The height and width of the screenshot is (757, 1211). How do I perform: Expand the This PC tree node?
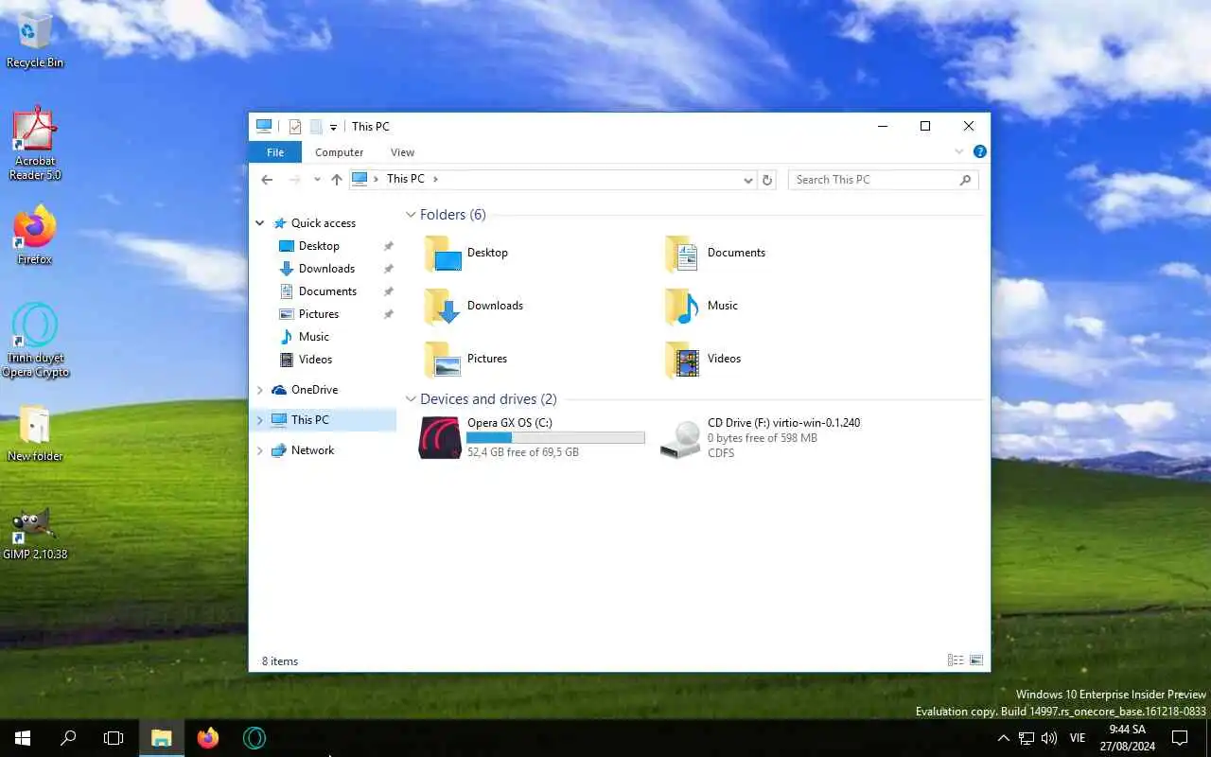(x=260, y=420)
